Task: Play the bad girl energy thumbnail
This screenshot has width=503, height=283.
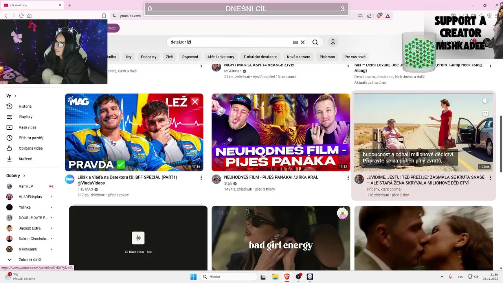Action: pos(281,238)
